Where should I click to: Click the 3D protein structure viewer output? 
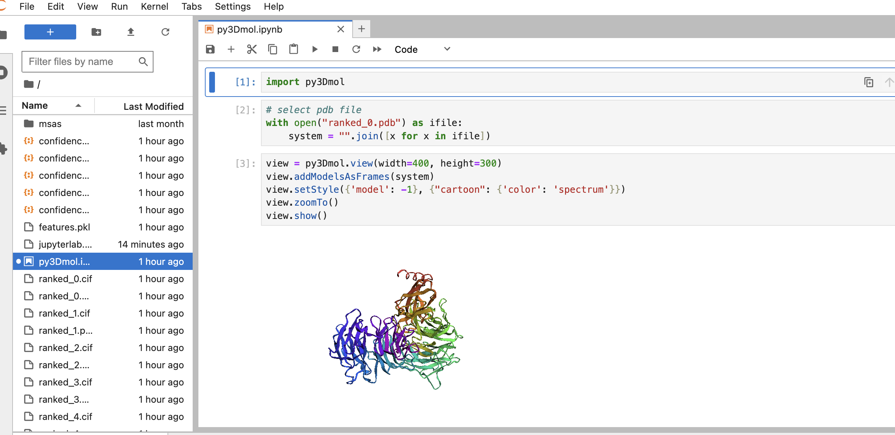click(x=396, y=329)
